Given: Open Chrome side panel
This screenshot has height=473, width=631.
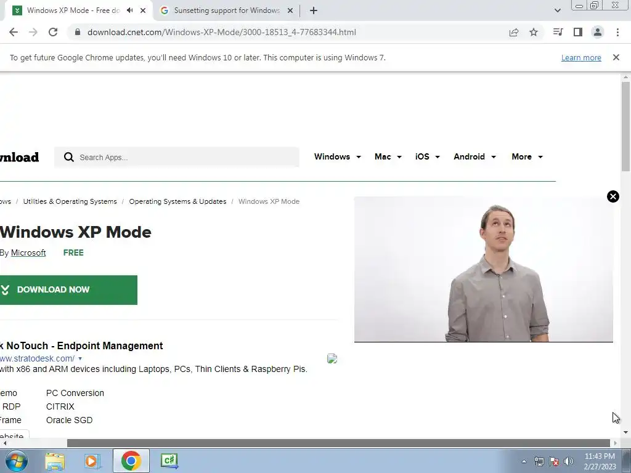Looking at the screenshot, I should (x=578, y=32).
